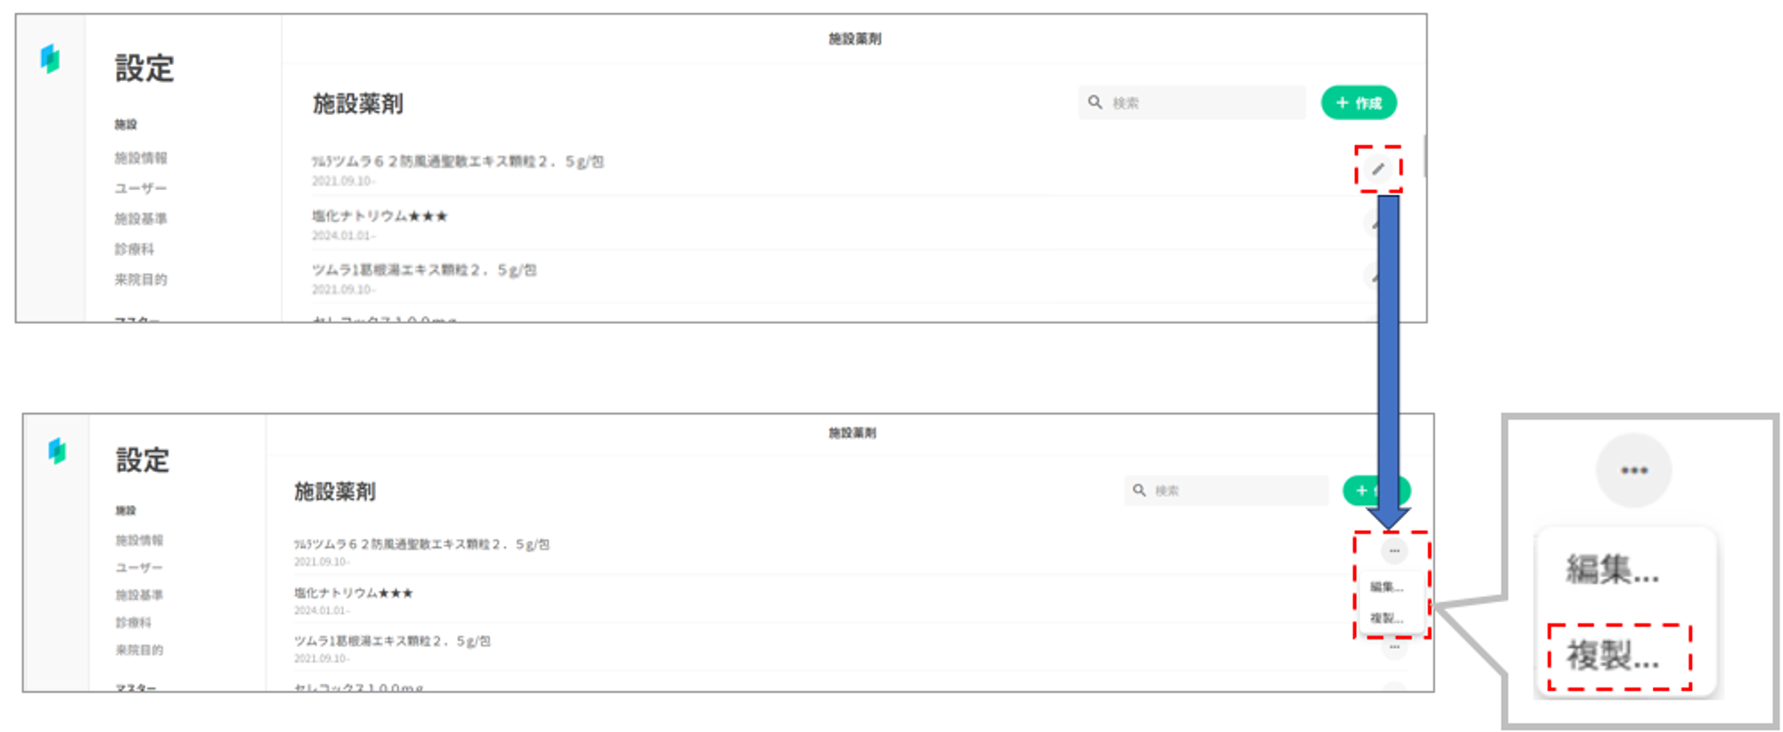Go to ユーザー in the upper screenshot sidebar
Viewport: 1783px width, 732px height.
(141, 188)
